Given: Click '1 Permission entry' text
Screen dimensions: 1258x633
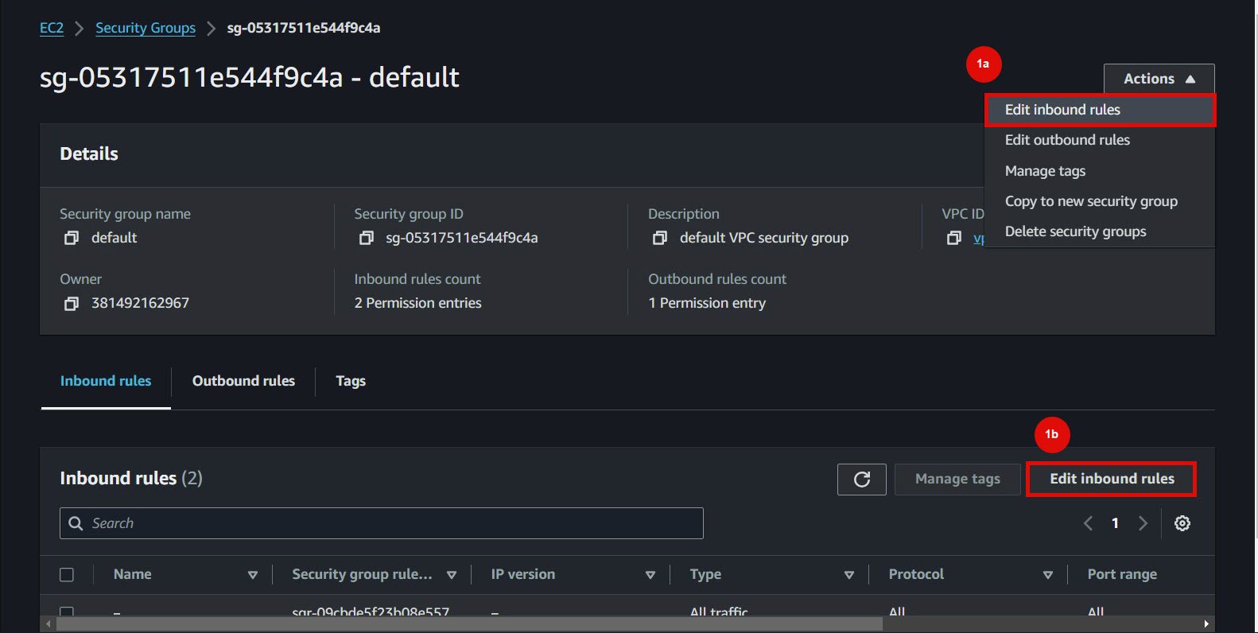Looking at the screenshot, I should point(707,303).
